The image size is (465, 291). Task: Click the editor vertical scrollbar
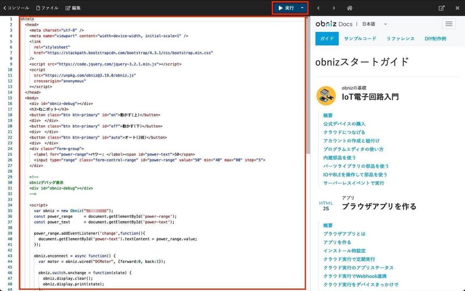coord(308,86)
